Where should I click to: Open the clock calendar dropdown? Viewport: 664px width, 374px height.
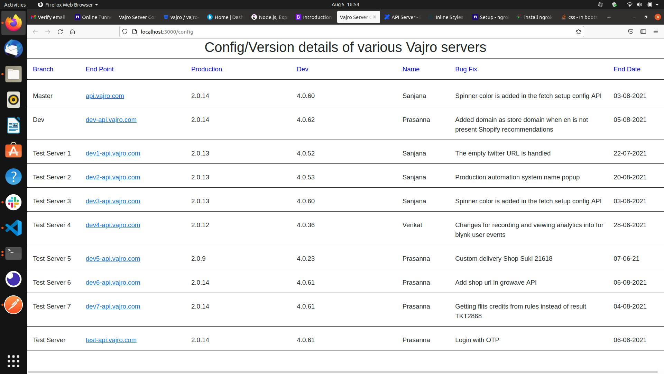[345, 5]
